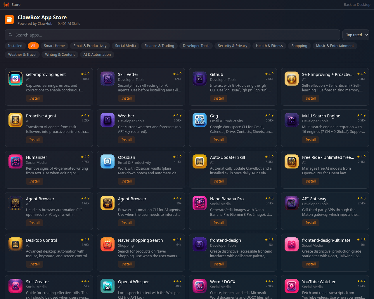This screenshot has height=299, width=374.
Task: Open the Weather & Travel category
Action: (22, 55)
